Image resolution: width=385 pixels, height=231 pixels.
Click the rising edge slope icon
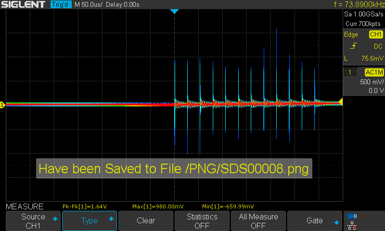tap(353, 46)
